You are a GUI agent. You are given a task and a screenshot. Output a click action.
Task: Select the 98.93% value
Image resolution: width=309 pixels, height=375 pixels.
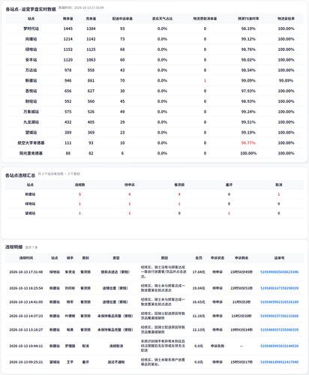tap(248, 101)
